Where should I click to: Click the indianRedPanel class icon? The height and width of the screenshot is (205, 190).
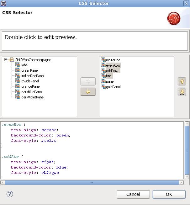click(18, 75)
